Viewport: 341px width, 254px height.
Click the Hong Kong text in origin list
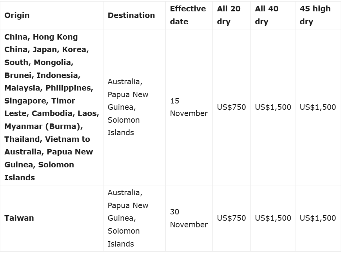tap(55, 37)
